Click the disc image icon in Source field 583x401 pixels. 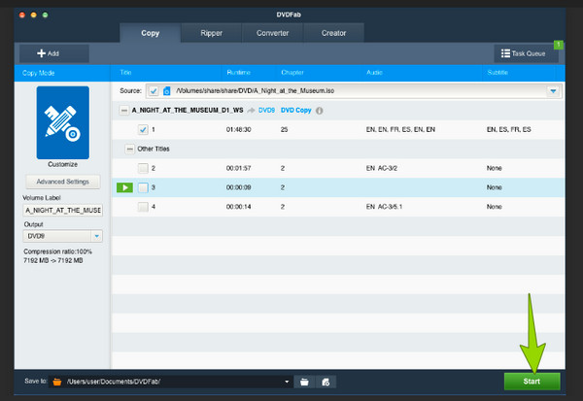[x=166, y=90]
